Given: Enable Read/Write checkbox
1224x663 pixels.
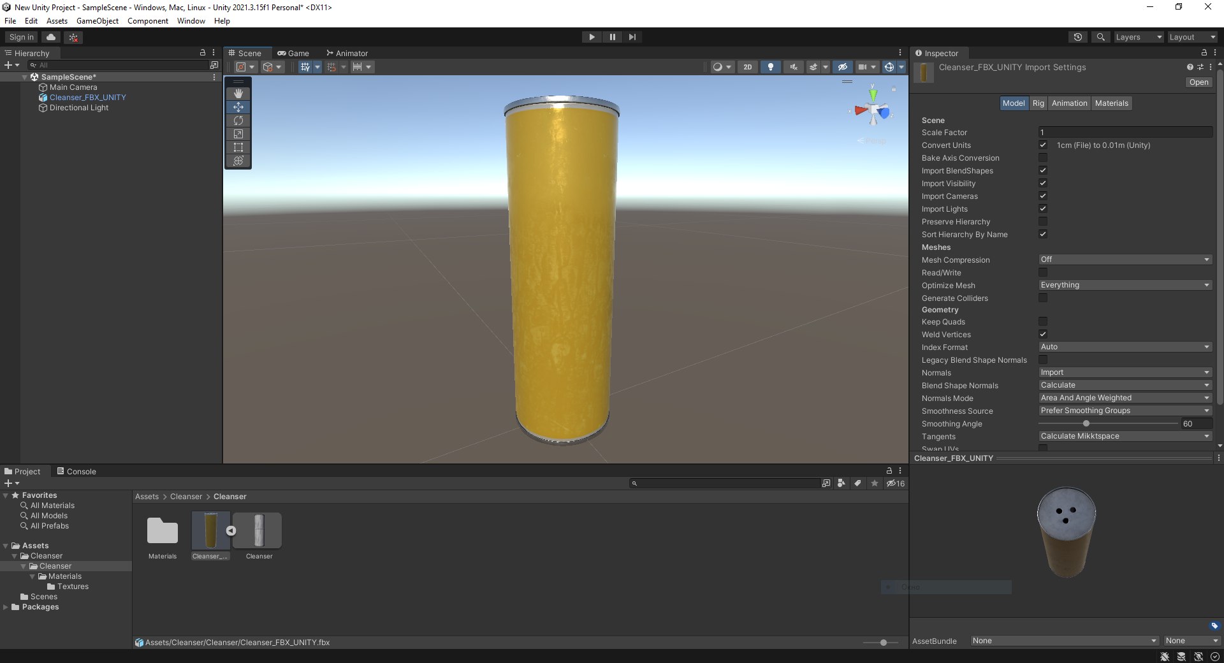Looking at the screenshot, I should click(1043, 273).
